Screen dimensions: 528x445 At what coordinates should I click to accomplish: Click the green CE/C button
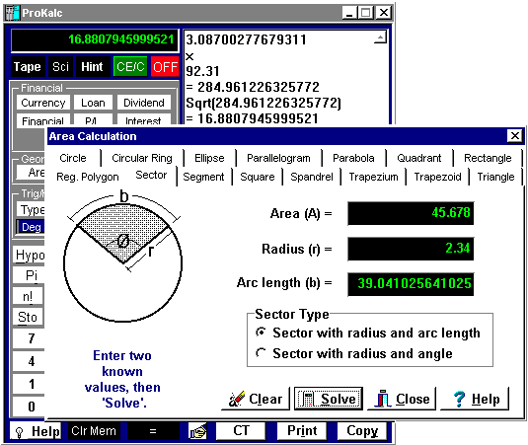[x=130, y=67]
